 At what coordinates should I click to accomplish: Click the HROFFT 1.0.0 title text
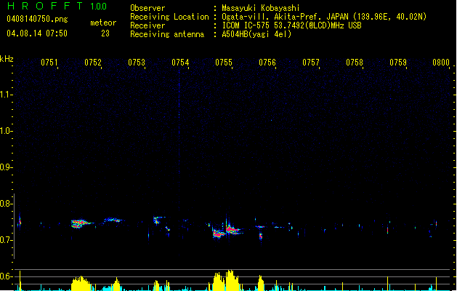[57, 6]
